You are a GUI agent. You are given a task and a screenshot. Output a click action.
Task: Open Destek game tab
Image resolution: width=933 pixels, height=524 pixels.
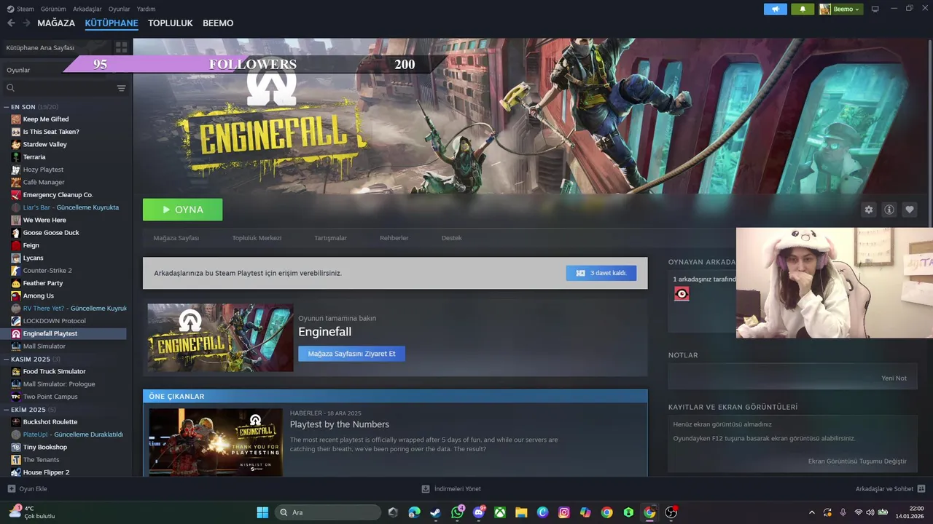451,238
